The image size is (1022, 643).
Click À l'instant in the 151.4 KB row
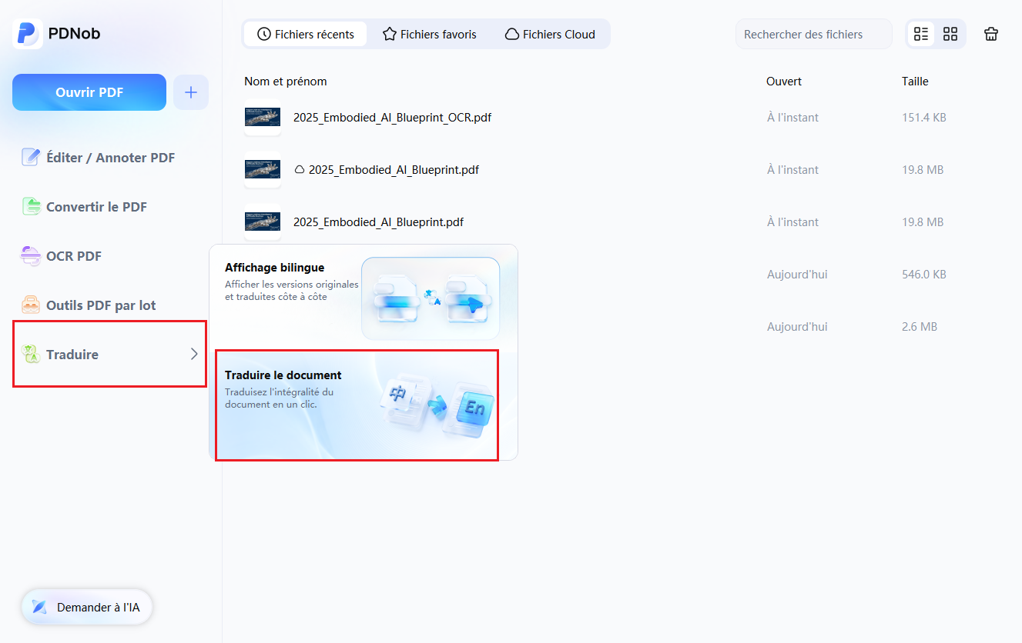click(x=792, y=118)
